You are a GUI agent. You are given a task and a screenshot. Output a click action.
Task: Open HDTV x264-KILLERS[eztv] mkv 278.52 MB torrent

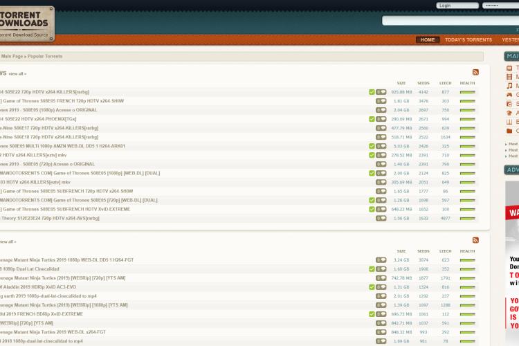pyautogui.click(x=33, y=155)
